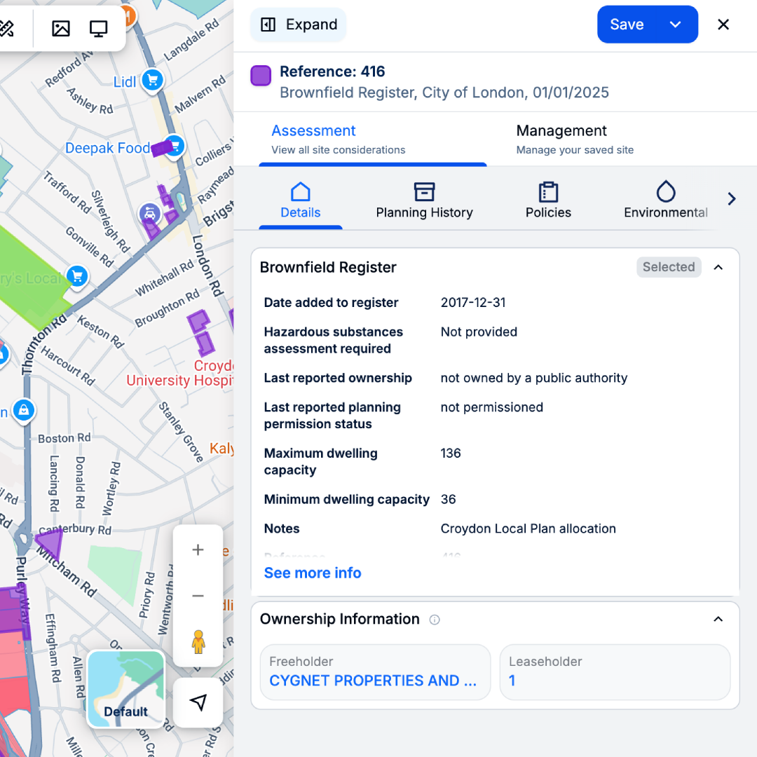Viewport: 757px width, 757px height.
Task: Open the image export icon in map toolbar
Action: 61,29
